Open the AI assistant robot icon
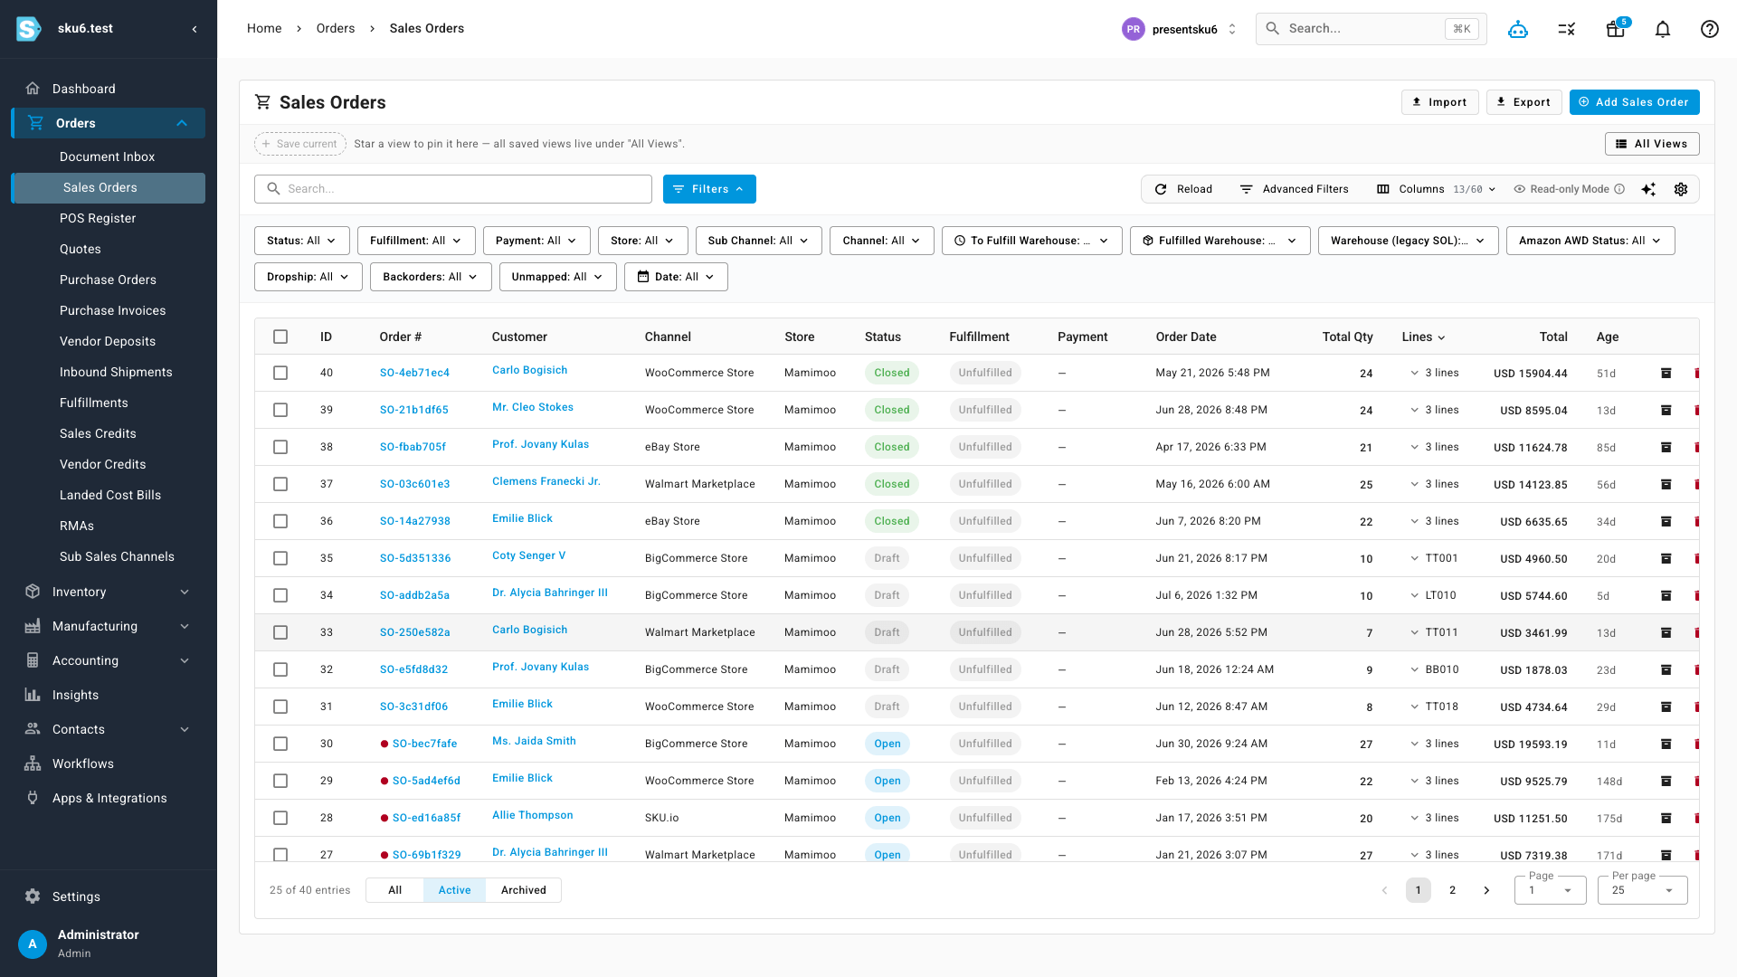The height and width of the screenshot is (977, 1737). 1518,29
